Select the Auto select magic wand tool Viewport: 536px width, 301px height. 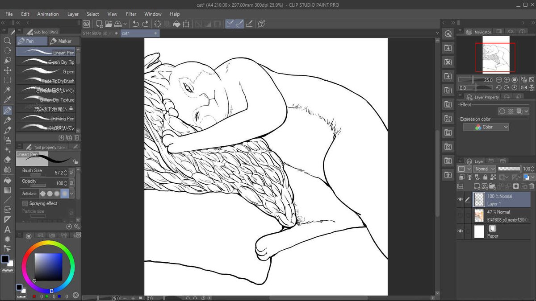7,90
